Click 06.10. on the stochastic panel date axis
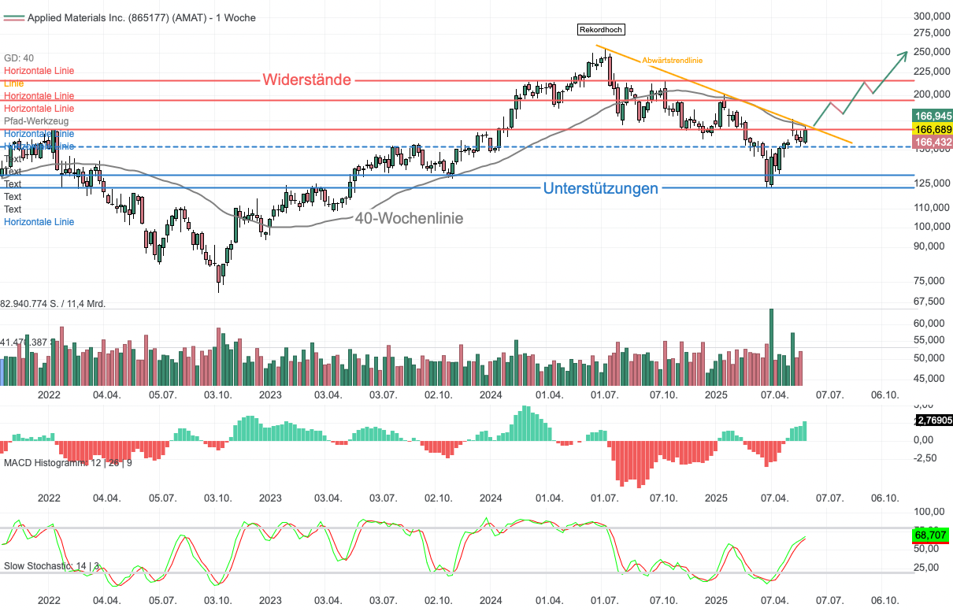This screenshot has height=611, width=953. pyautogui.click(x=884, y=600)
